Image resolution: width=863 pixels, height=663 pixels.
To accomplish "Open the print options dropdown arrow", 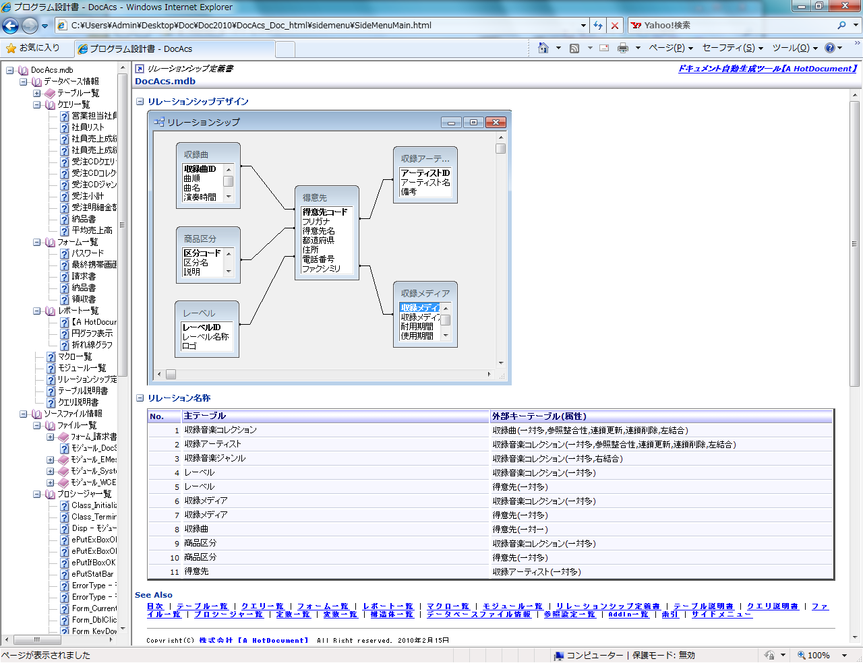I will (638, 48).
